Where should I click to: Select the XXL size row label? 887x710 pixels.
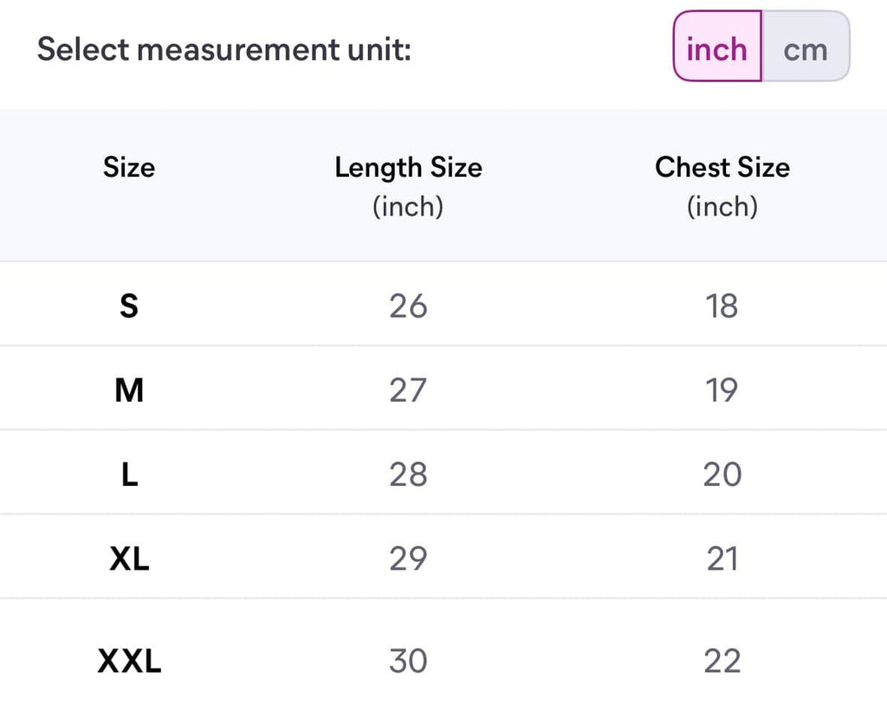tap(129, 662)
